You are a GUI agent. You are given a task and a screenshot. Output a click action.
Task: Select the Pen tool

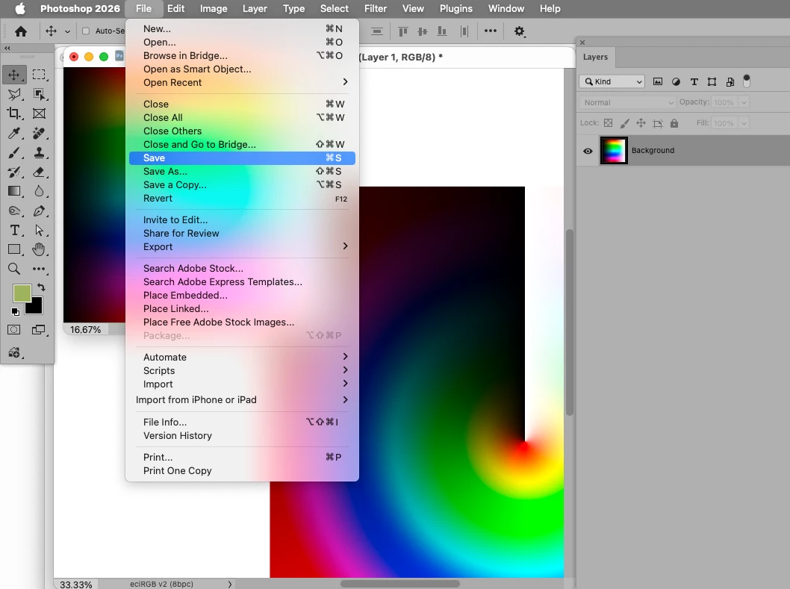39,211
